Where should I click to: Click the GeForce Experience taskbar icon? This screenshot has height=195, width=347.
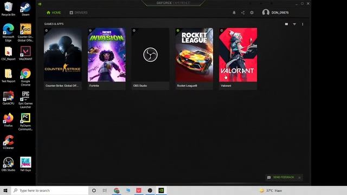click(161, 190)
